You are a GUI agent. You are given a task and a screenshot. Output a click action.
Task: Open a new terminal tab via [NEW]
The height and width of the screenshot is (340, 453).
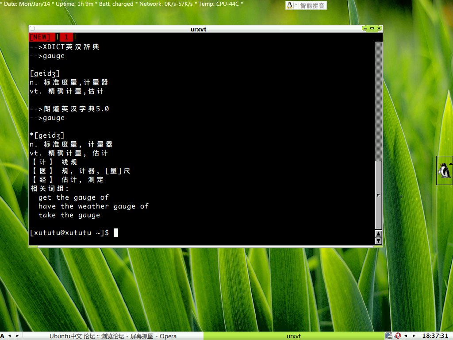pyautogui.click(x=42, y=37)
